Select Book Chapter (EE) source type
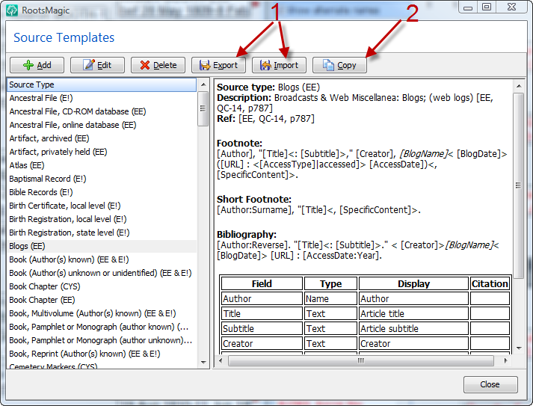533x406 pixels. click(102, 300)
